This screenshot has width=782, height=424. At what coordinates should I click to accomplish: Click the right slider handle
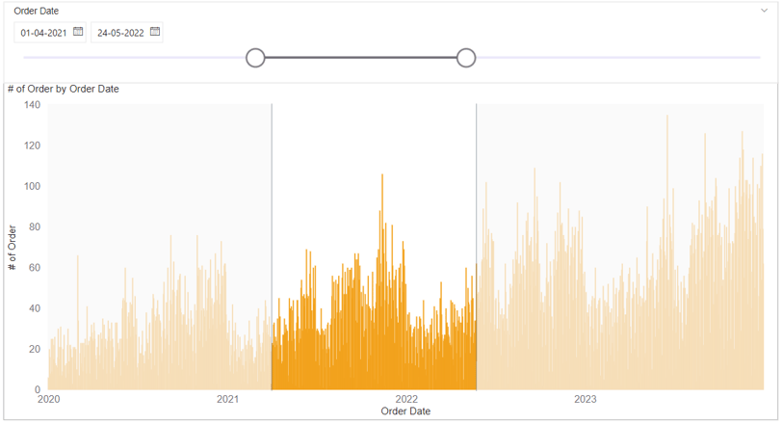[x=466, y=58]
